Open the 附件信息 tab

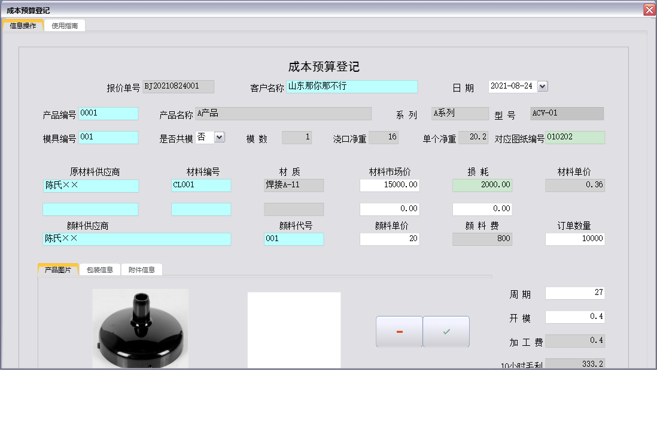coord(142,269)
